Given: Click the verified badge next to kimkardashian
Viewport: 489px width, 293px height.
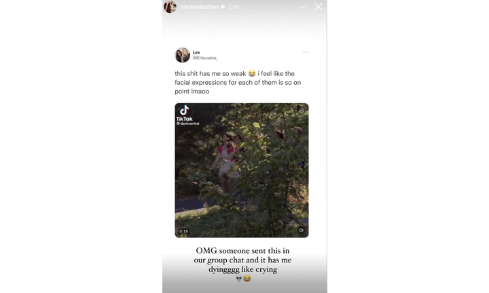Looking at the screenshot, I should click(223, 7).
